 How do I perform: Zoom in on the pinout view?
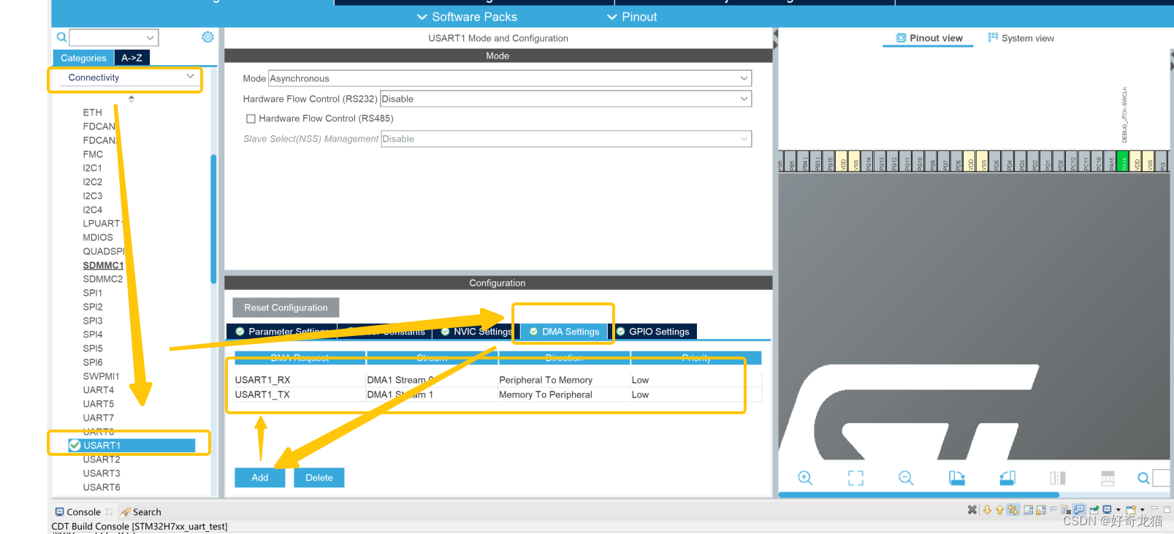point(805,478)
